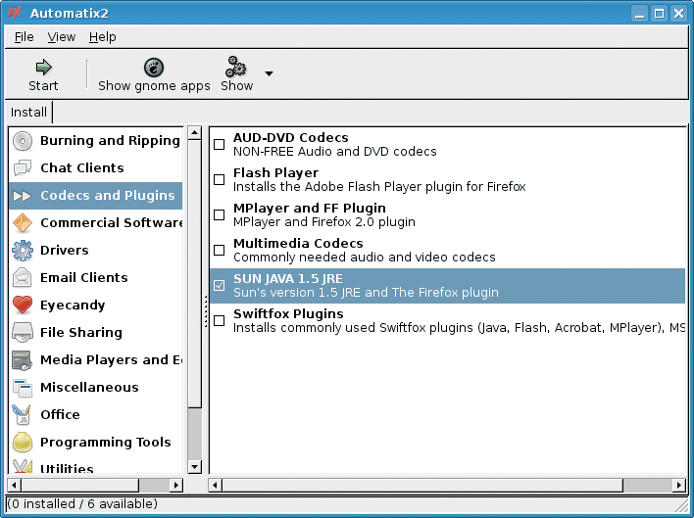The width and height of the screenshot is (694, 518).
Task: Click category list horizontal scroll right arrow
Action: (x=176, y=486)
